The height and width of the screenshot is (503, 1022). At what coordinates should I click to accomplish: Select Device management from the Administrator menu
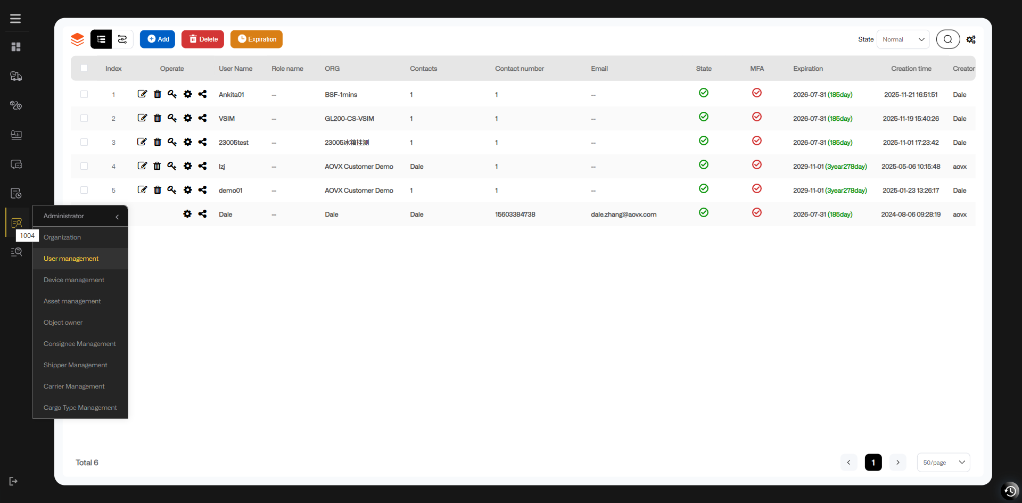(74, 280)
